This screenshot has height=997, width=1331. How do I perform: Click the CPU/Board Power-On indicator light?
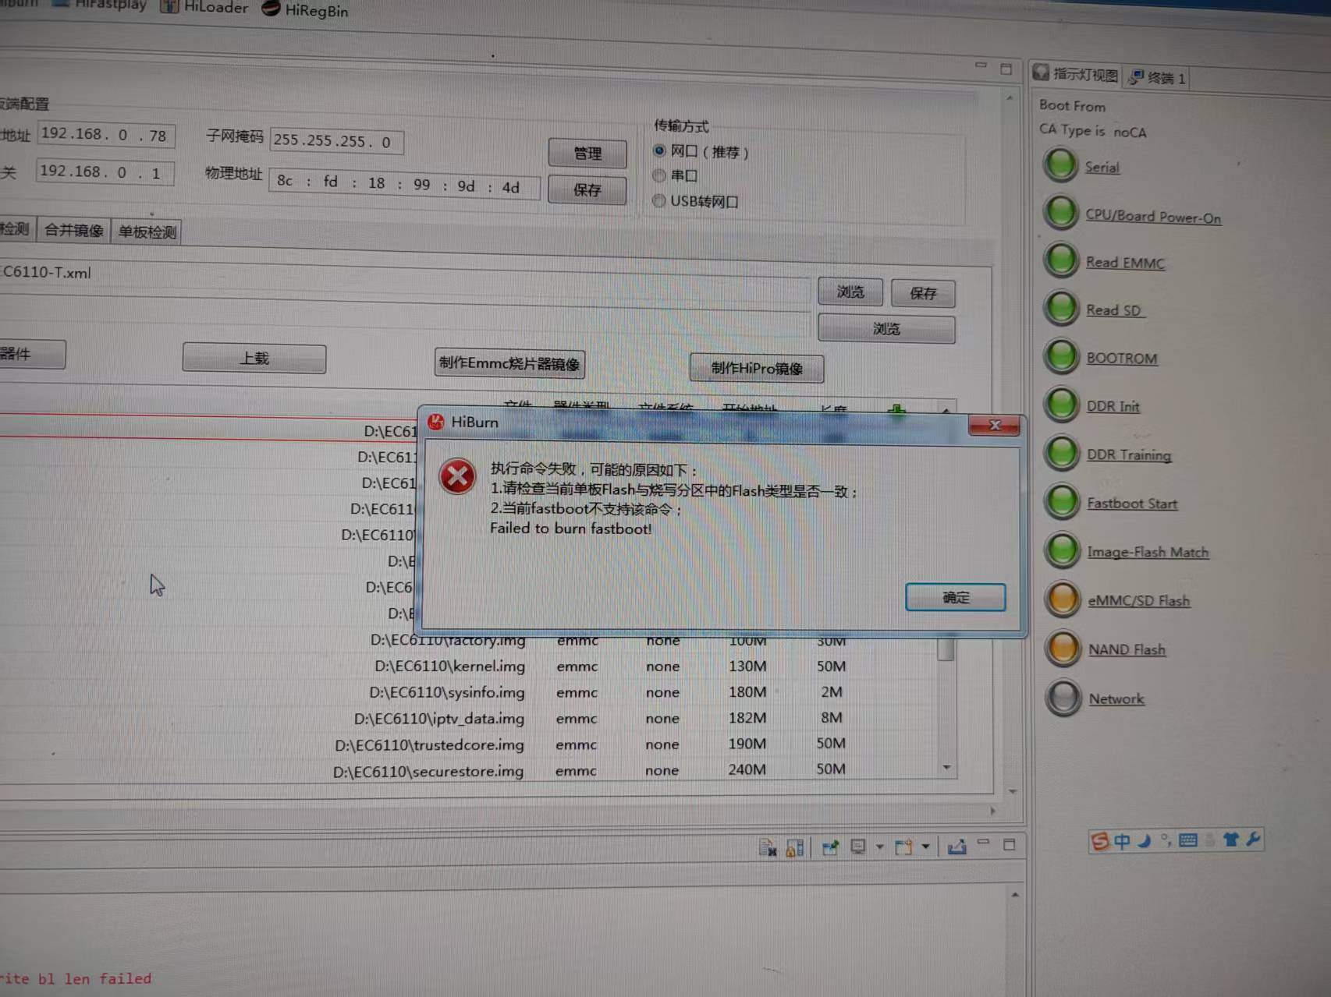pos(1061,212)
